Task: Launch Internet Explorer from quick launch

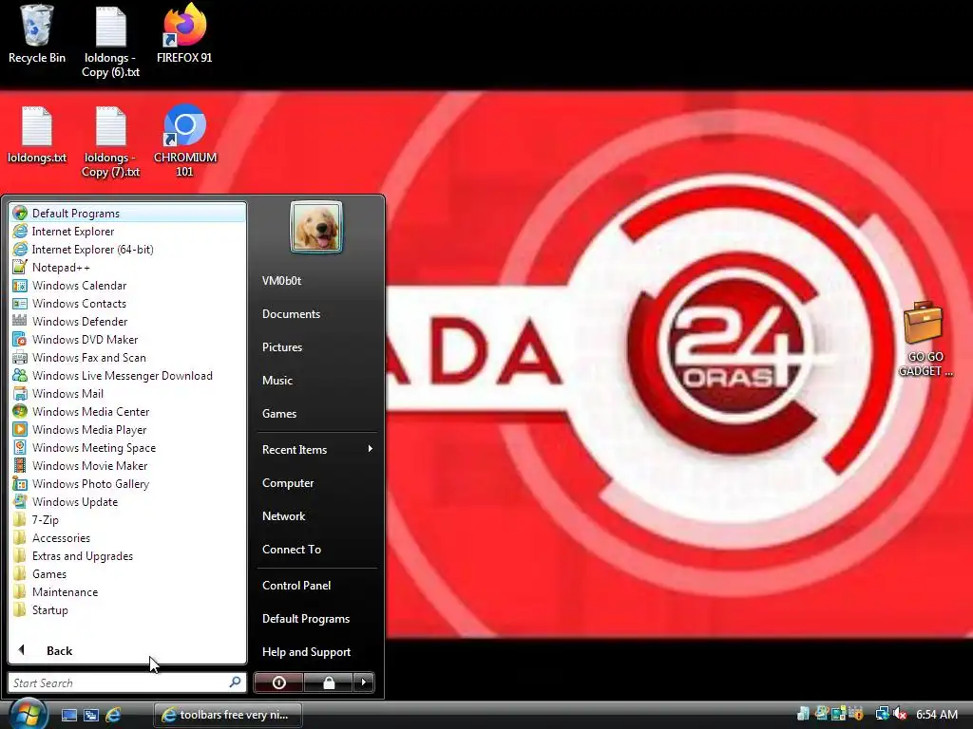Action: [x=113, y=715]
